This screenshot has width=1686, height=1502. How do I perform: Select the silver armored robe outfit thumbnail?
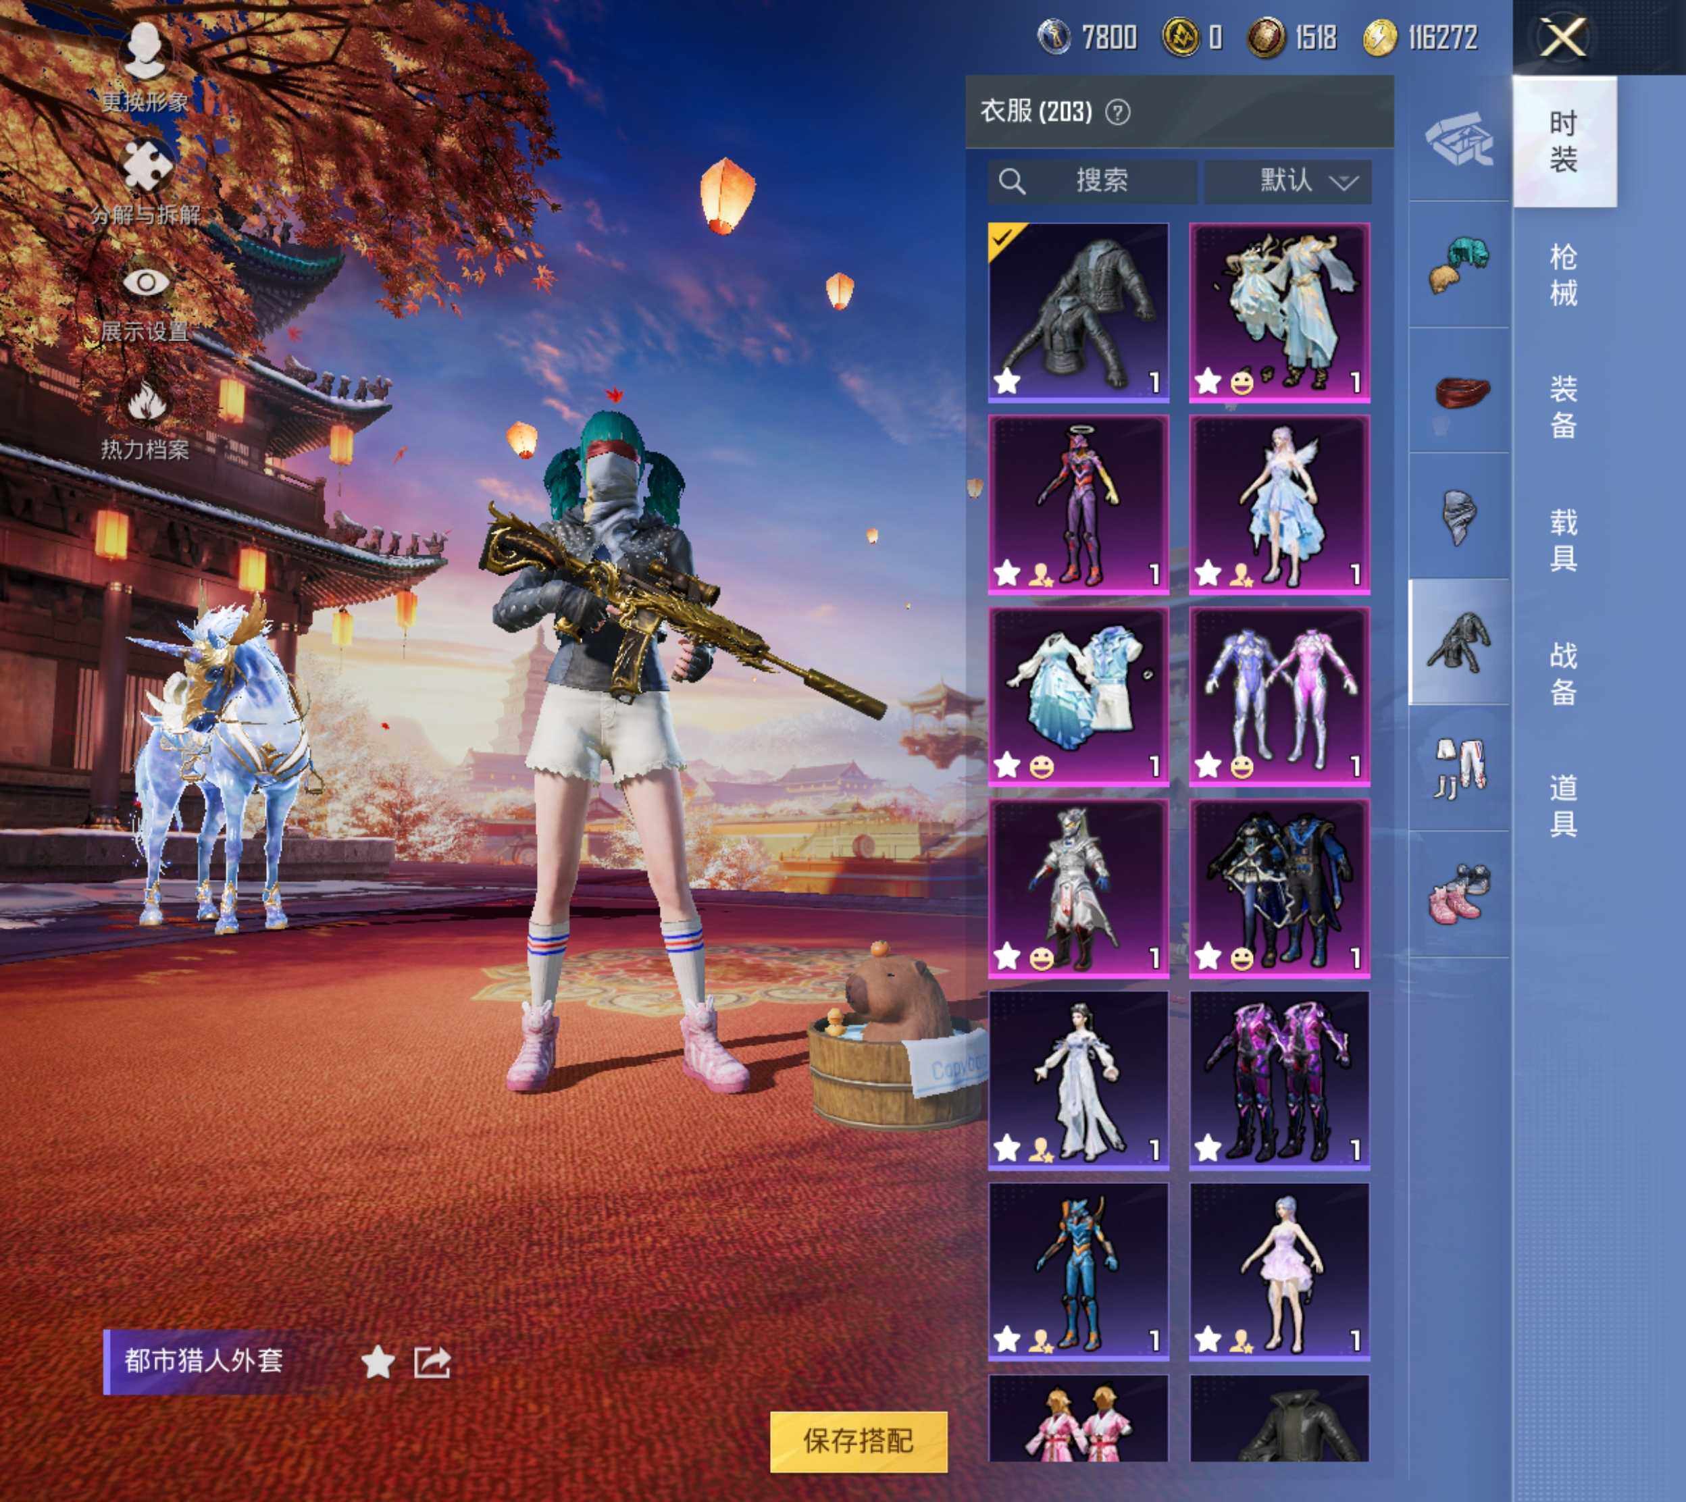[1079, 888]
